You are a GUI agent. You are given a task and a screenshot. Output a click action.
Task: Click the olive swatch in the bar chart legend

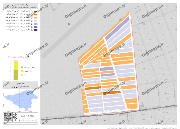[x=22, y=67]
